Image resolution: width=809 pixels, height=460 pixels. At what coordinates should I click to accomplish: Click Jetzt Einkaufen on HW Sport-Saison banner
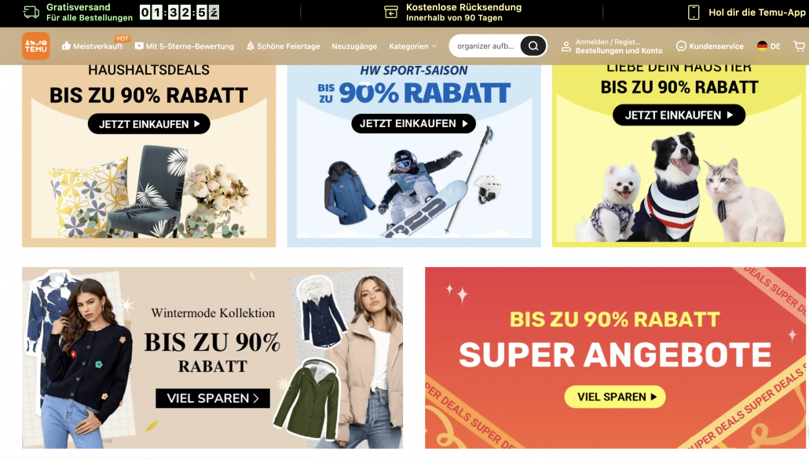(x=414, y=123)
